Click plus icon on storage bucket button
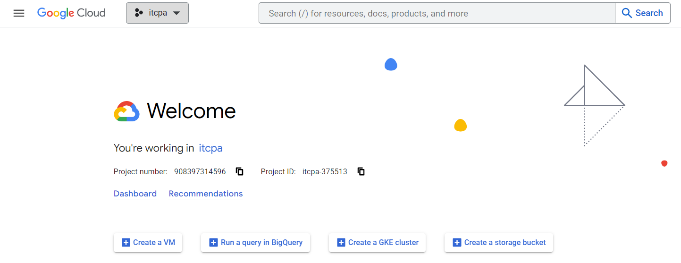 pyautogui.click(x=457, y=242)
